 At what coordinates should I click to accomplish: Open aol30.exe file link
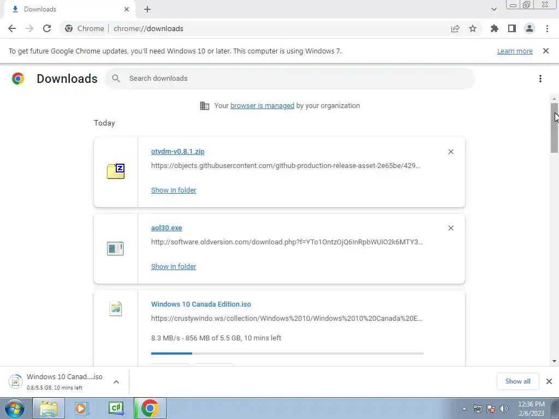[x=166, y=228]
